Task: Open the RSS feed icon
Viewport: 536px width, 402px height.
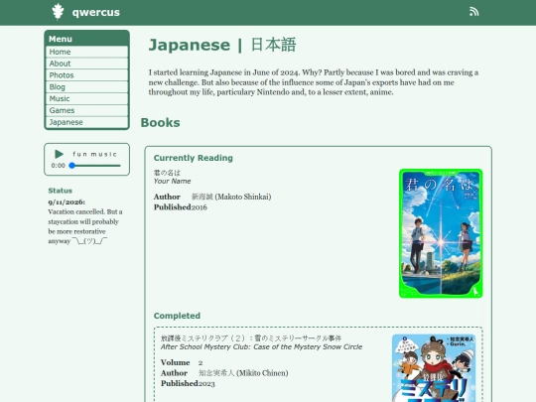Action: point(473,12)
